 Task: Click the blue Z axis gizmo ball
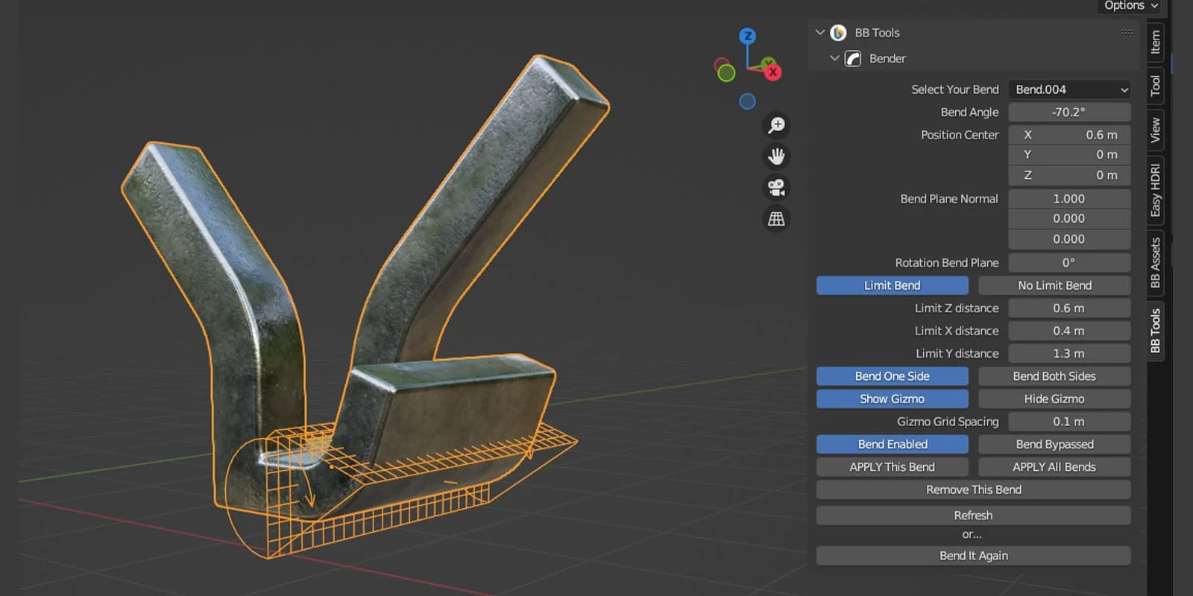[747, 36]
